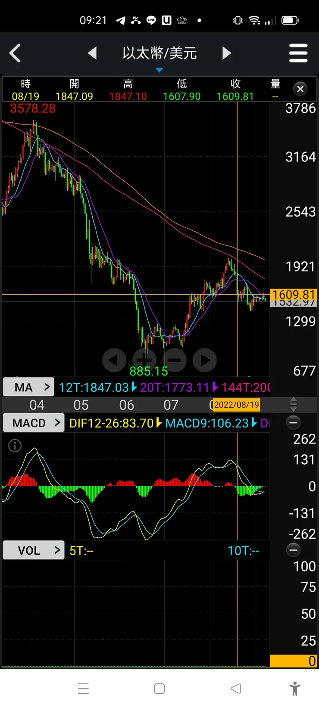319x708 pixels.
Task: Zoom out of the chart
Action: [x=175, y=360]
